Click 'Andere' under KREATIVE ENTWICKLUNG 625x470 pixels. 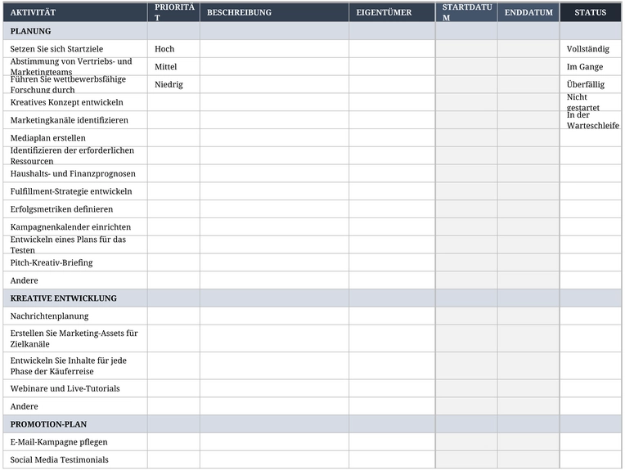(x=75, y=406)
